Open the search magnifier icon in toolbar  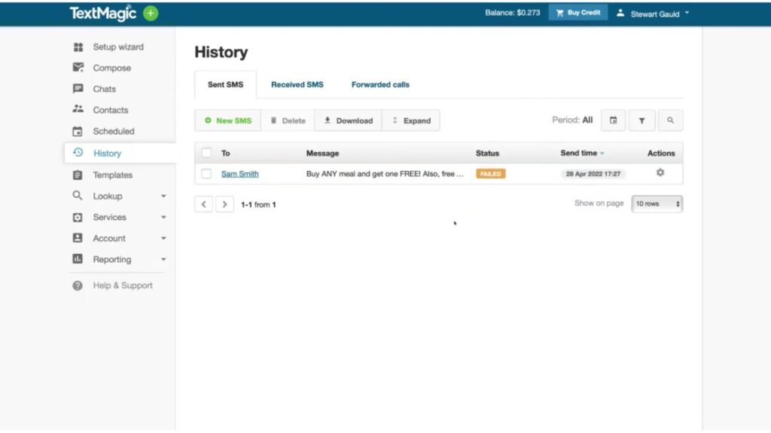point(670,120)
